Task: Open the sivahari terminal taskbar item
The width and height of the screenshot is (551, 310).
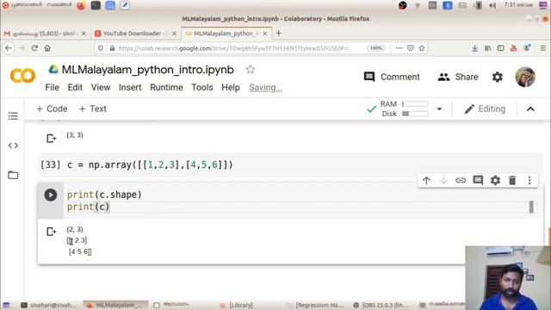Action: (x=49, y=305)
